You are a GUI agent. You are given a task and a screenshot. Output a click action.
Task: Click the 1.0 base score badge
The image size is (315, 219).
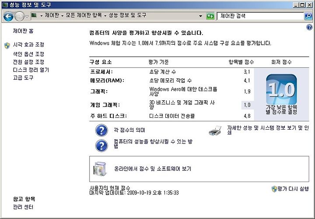point(281,89)
